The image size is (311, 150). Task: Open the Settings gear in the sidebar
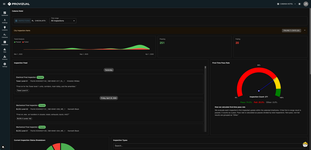tap(5, 65)
